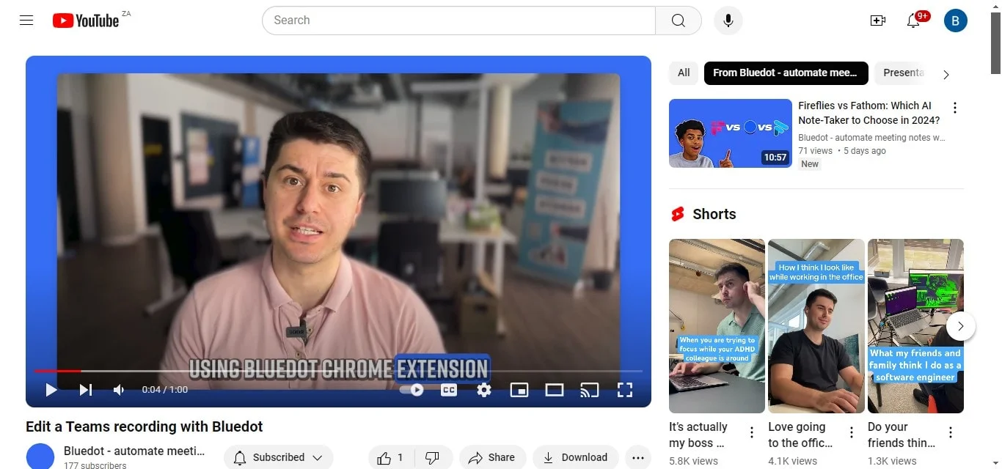Cast video to TV
The height and width of the screenshot is (469, 1002).
pos(590,390)
